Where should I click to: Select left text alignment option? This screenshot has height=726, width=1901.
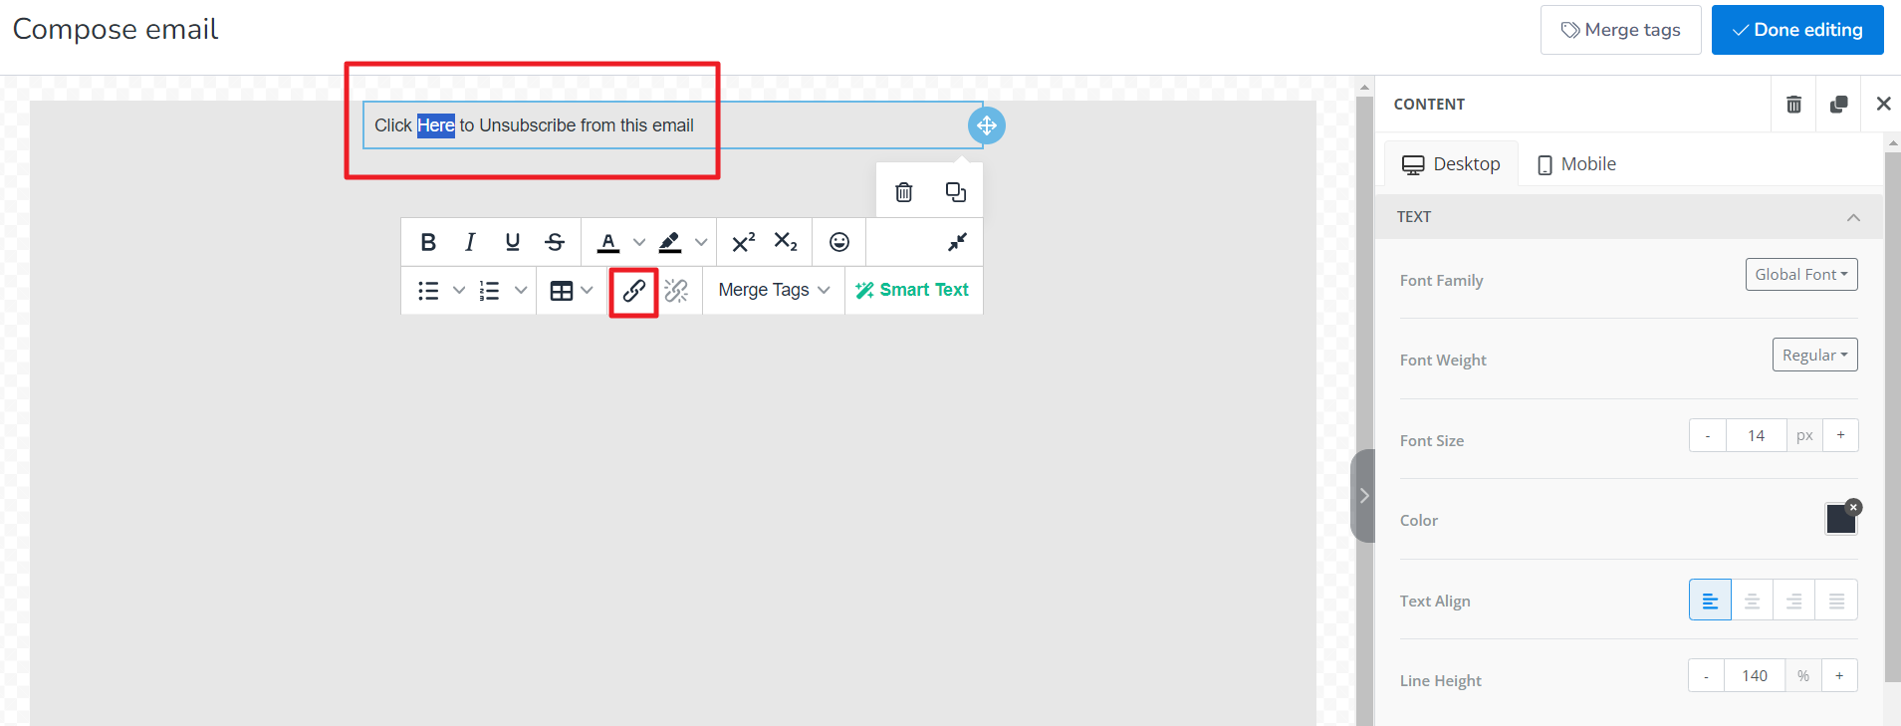(1710, 601)
